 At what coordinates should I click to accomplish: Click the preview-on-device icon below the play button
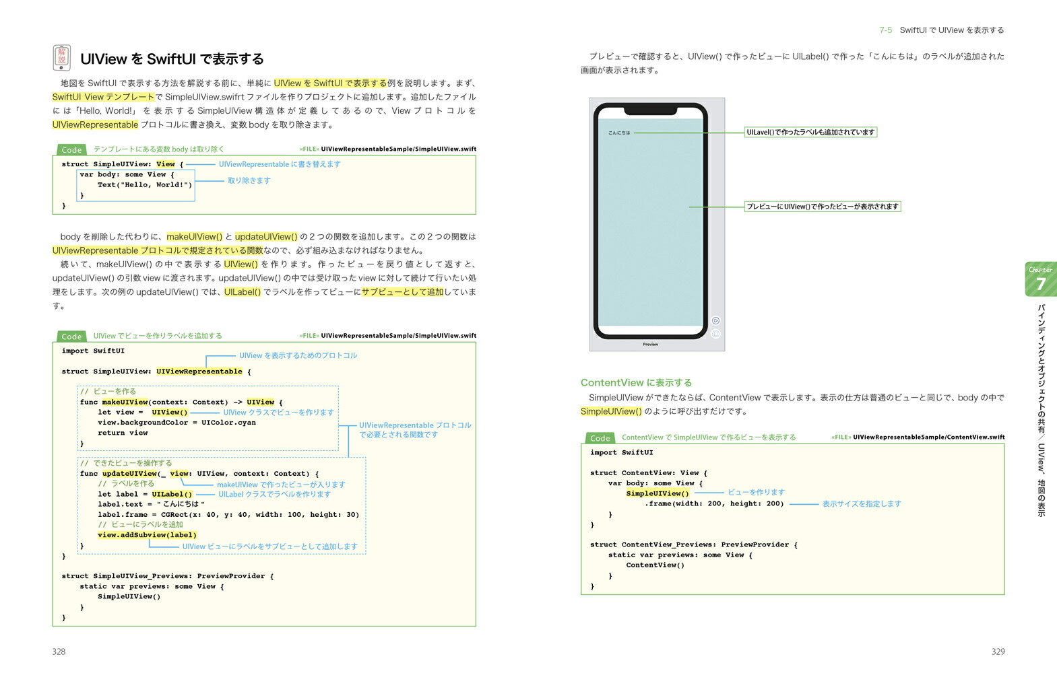pos(715,334)
